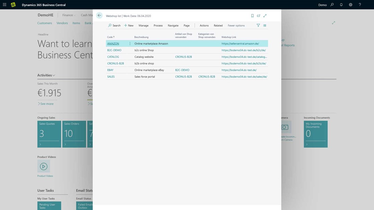Bookmark the Webshop list page

coord(253,15)
